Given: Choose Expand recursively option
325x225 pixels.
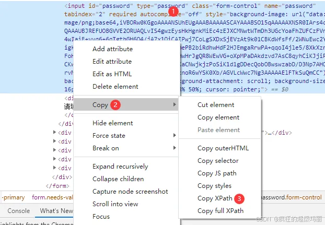Looking at the screenshot, I should [x=120, y=167].
